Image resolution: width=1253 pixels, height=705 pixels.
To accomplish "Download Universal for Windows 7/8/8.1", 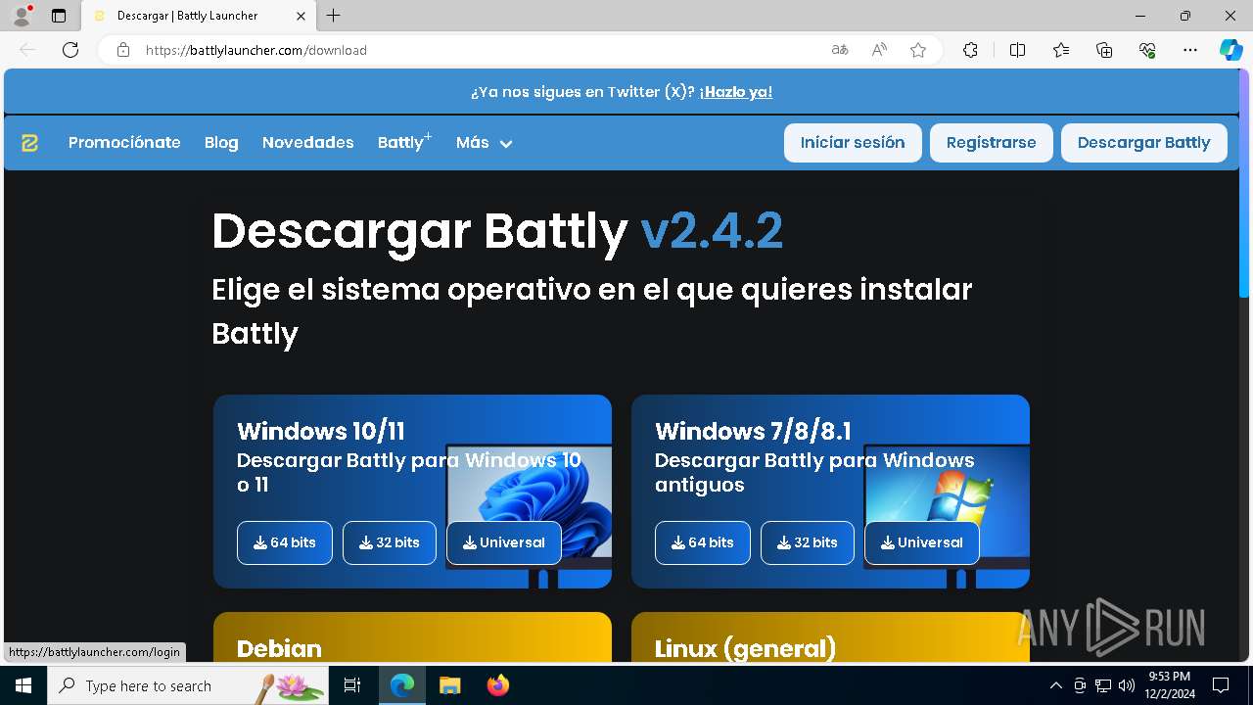I will click(922, 542).
